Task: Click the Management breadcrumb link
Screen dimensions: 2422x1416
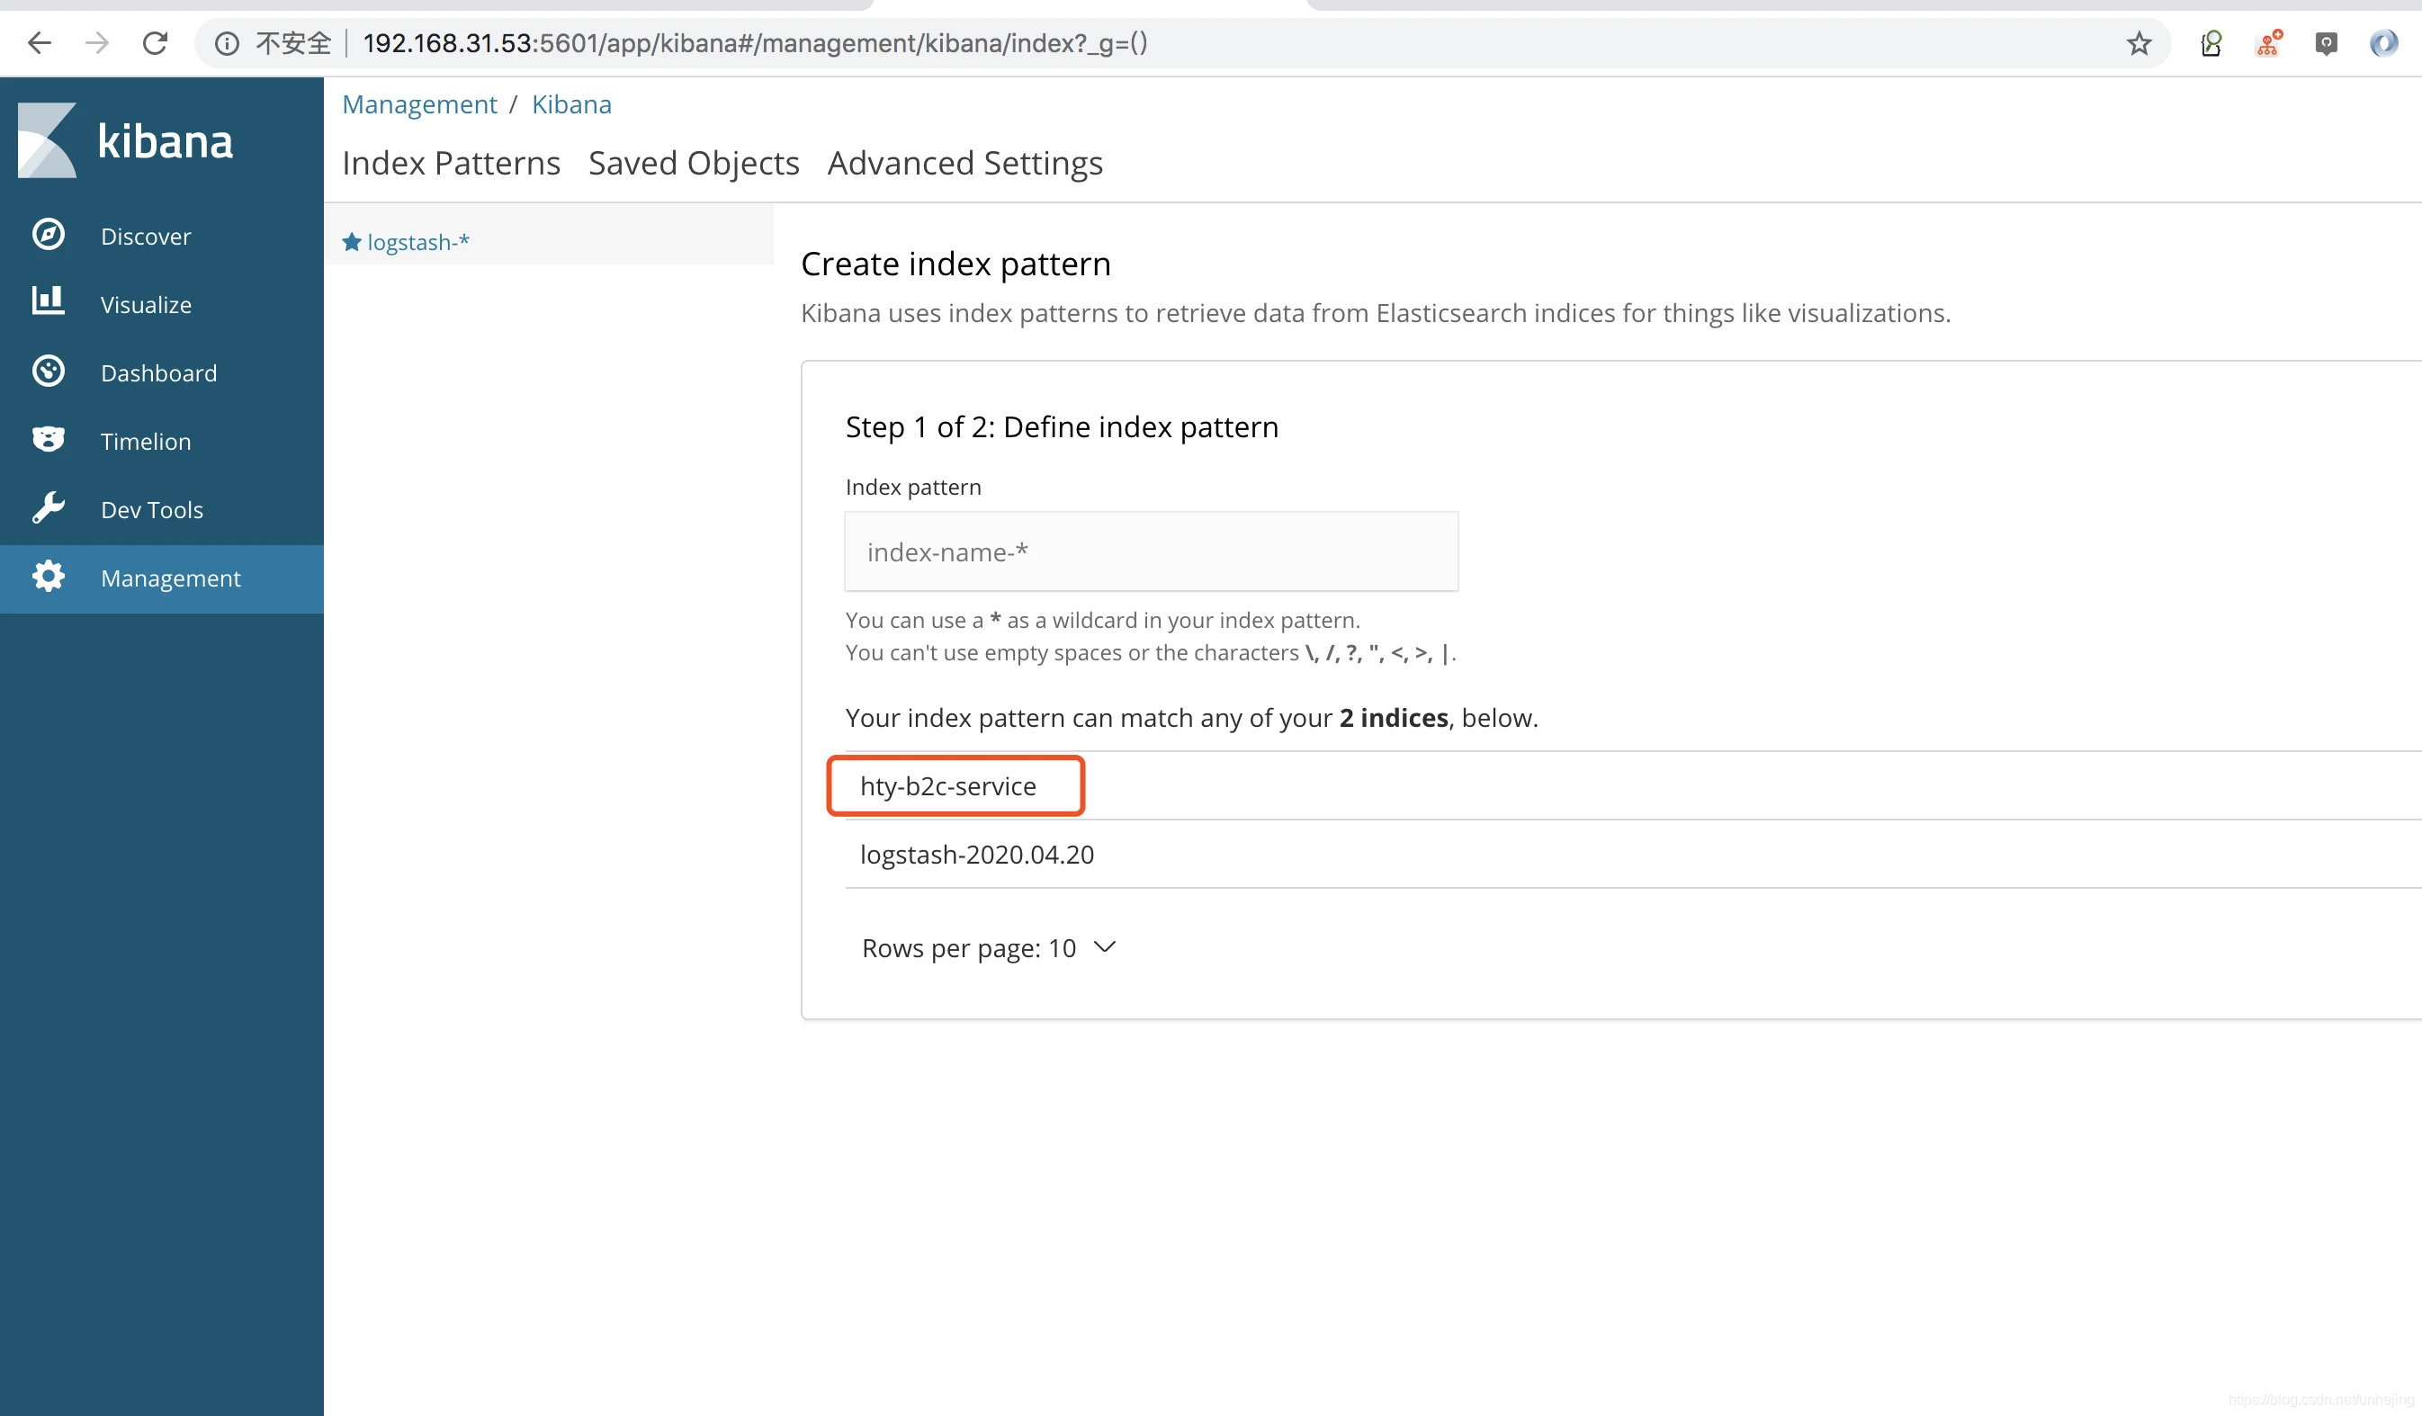Action: pyautogui.click(x=419, y=103)
